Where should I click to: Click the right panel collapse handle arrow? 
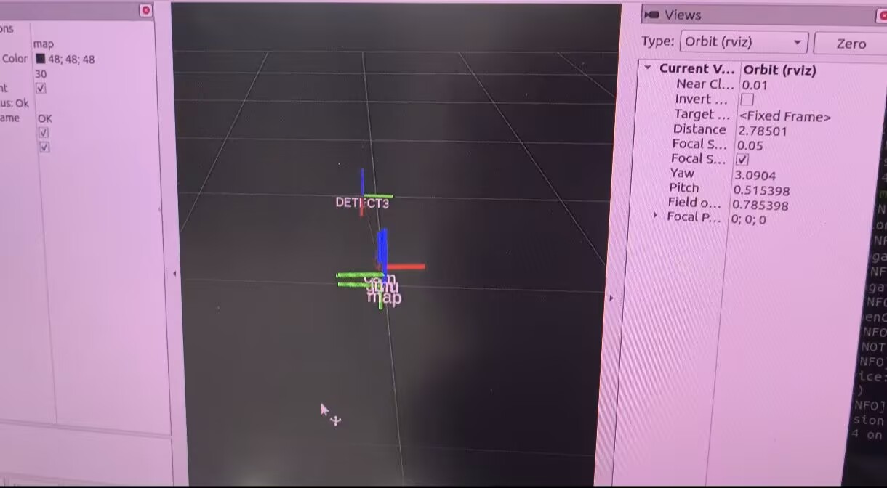click(x=611, y=298)
